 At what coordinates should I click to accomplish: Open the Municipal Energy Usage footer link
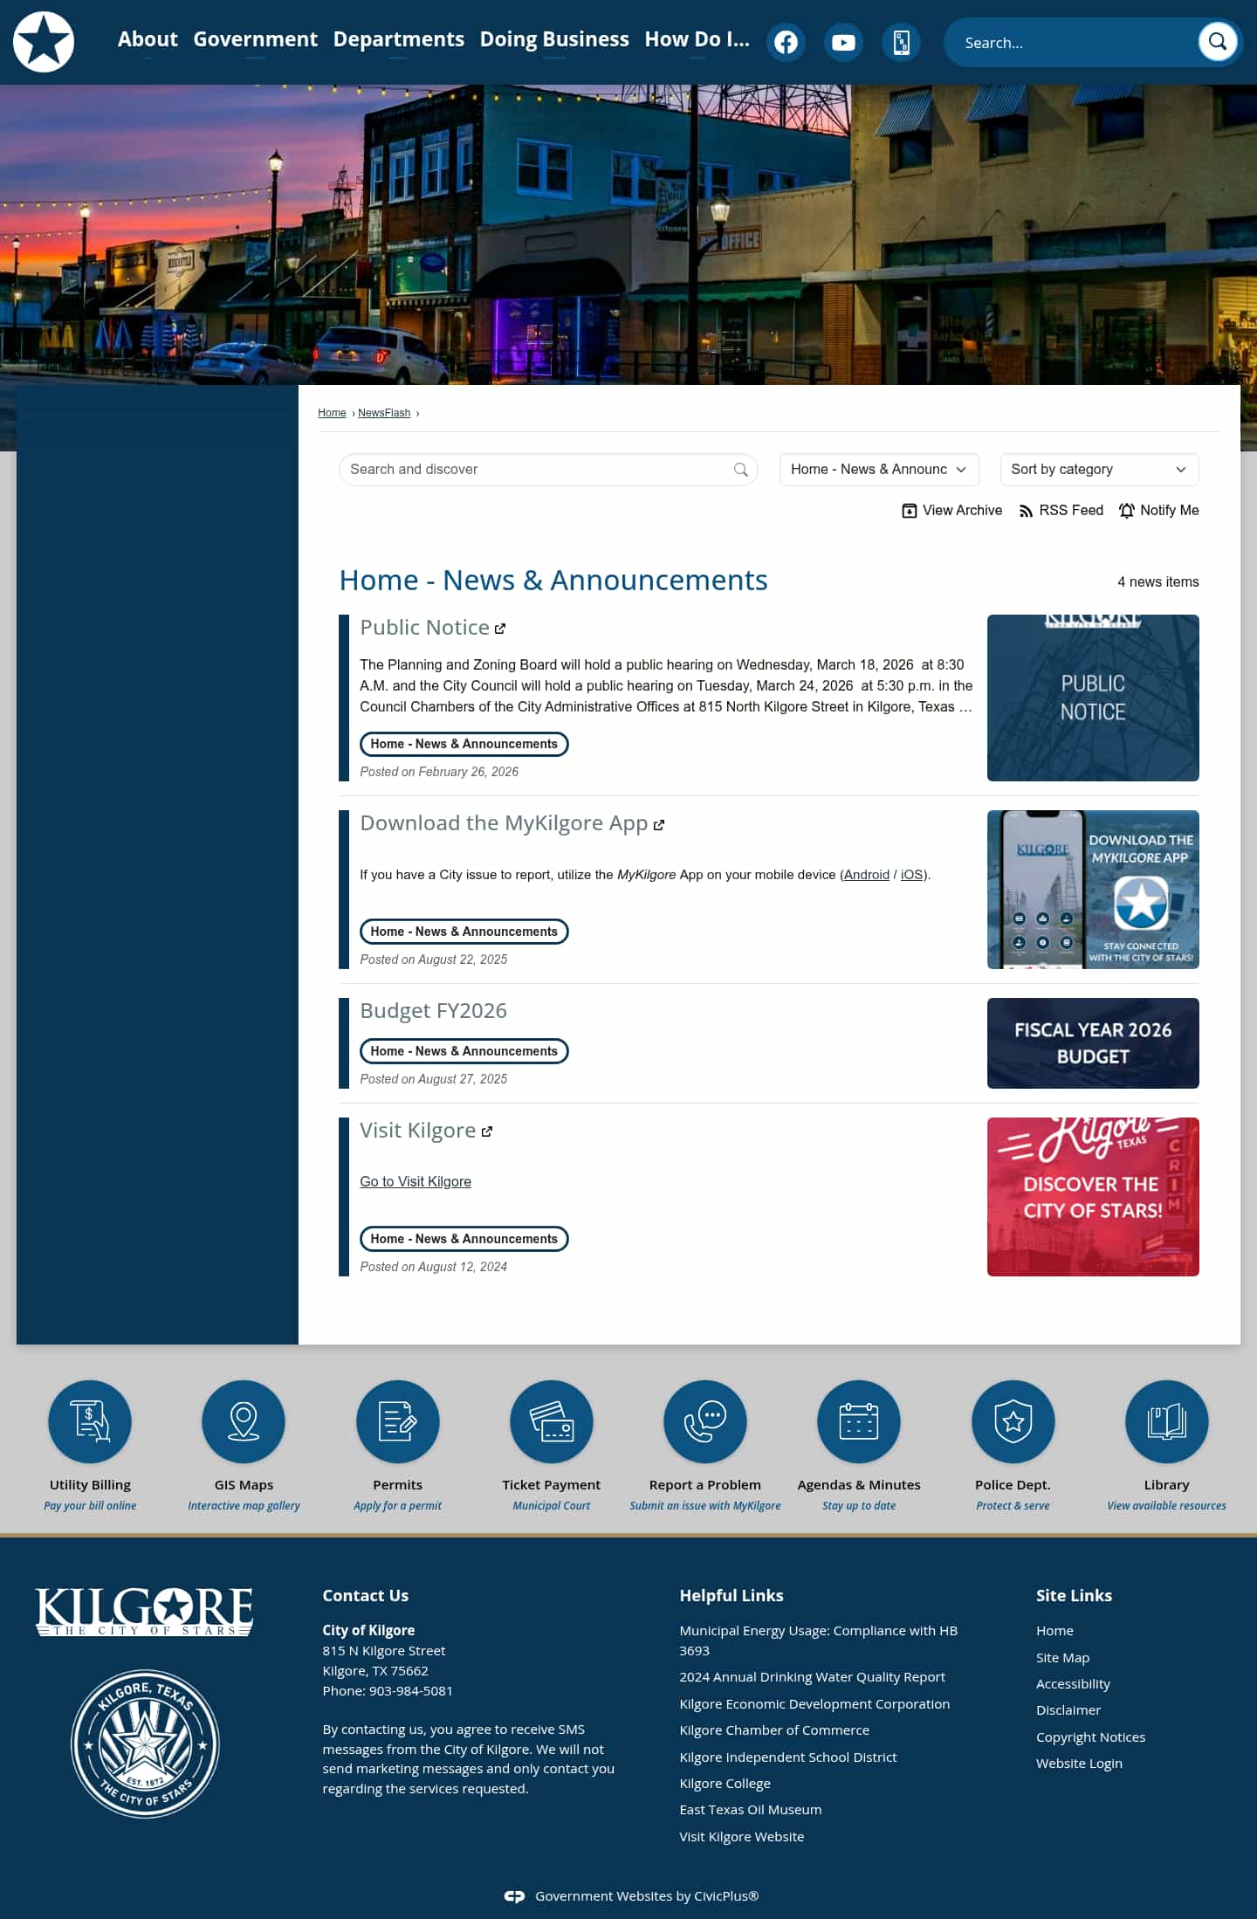click(818, 1641)
